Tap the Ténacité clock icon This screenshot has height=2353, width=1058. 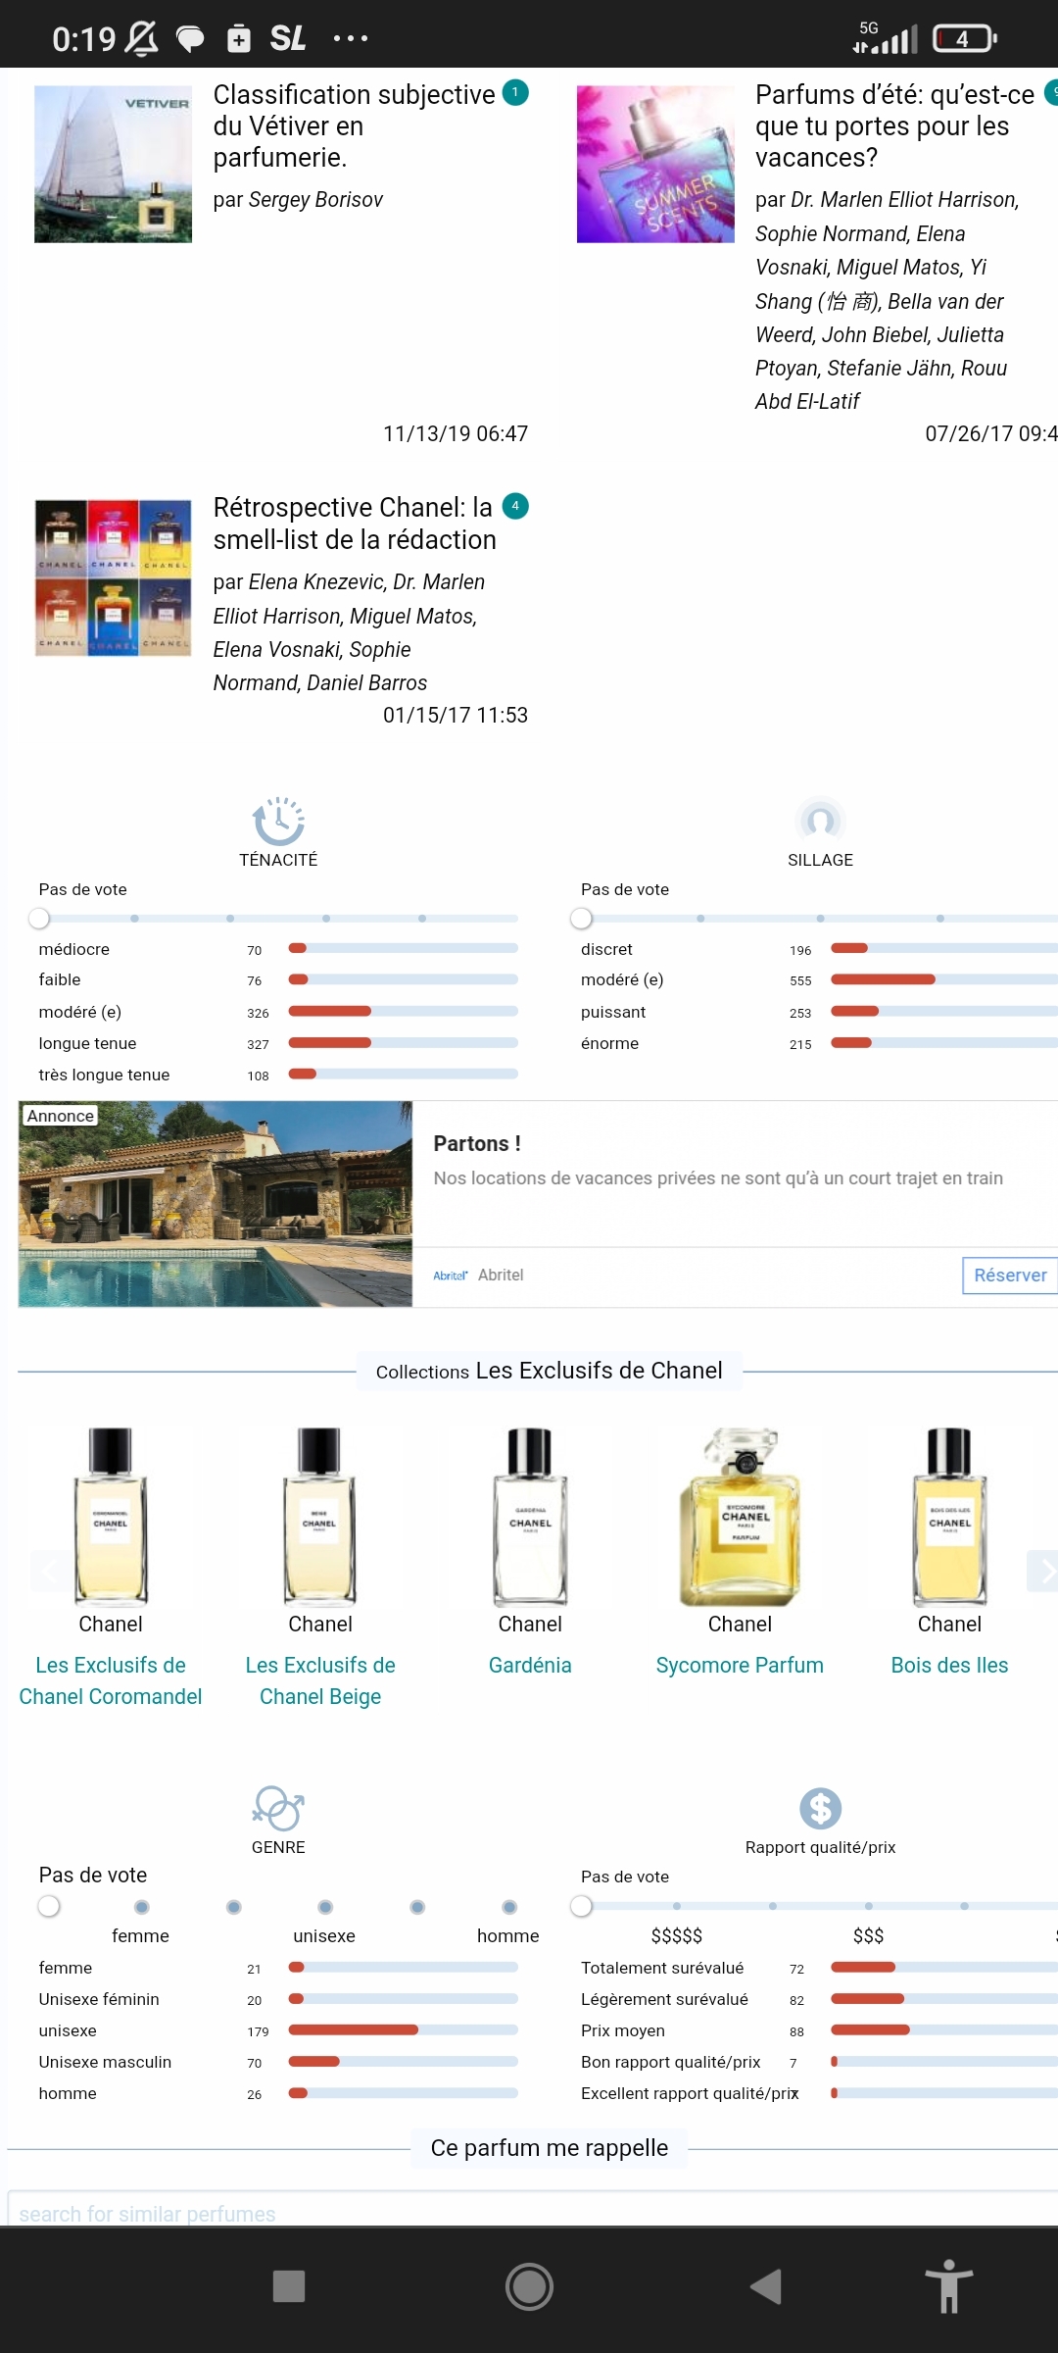coord(278,821)
